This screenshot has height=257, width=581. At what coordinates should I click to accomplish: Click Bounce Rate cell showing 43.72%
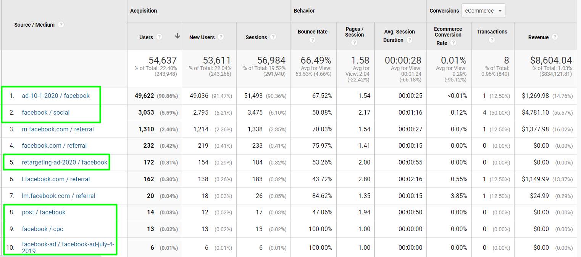coord(322,179)
